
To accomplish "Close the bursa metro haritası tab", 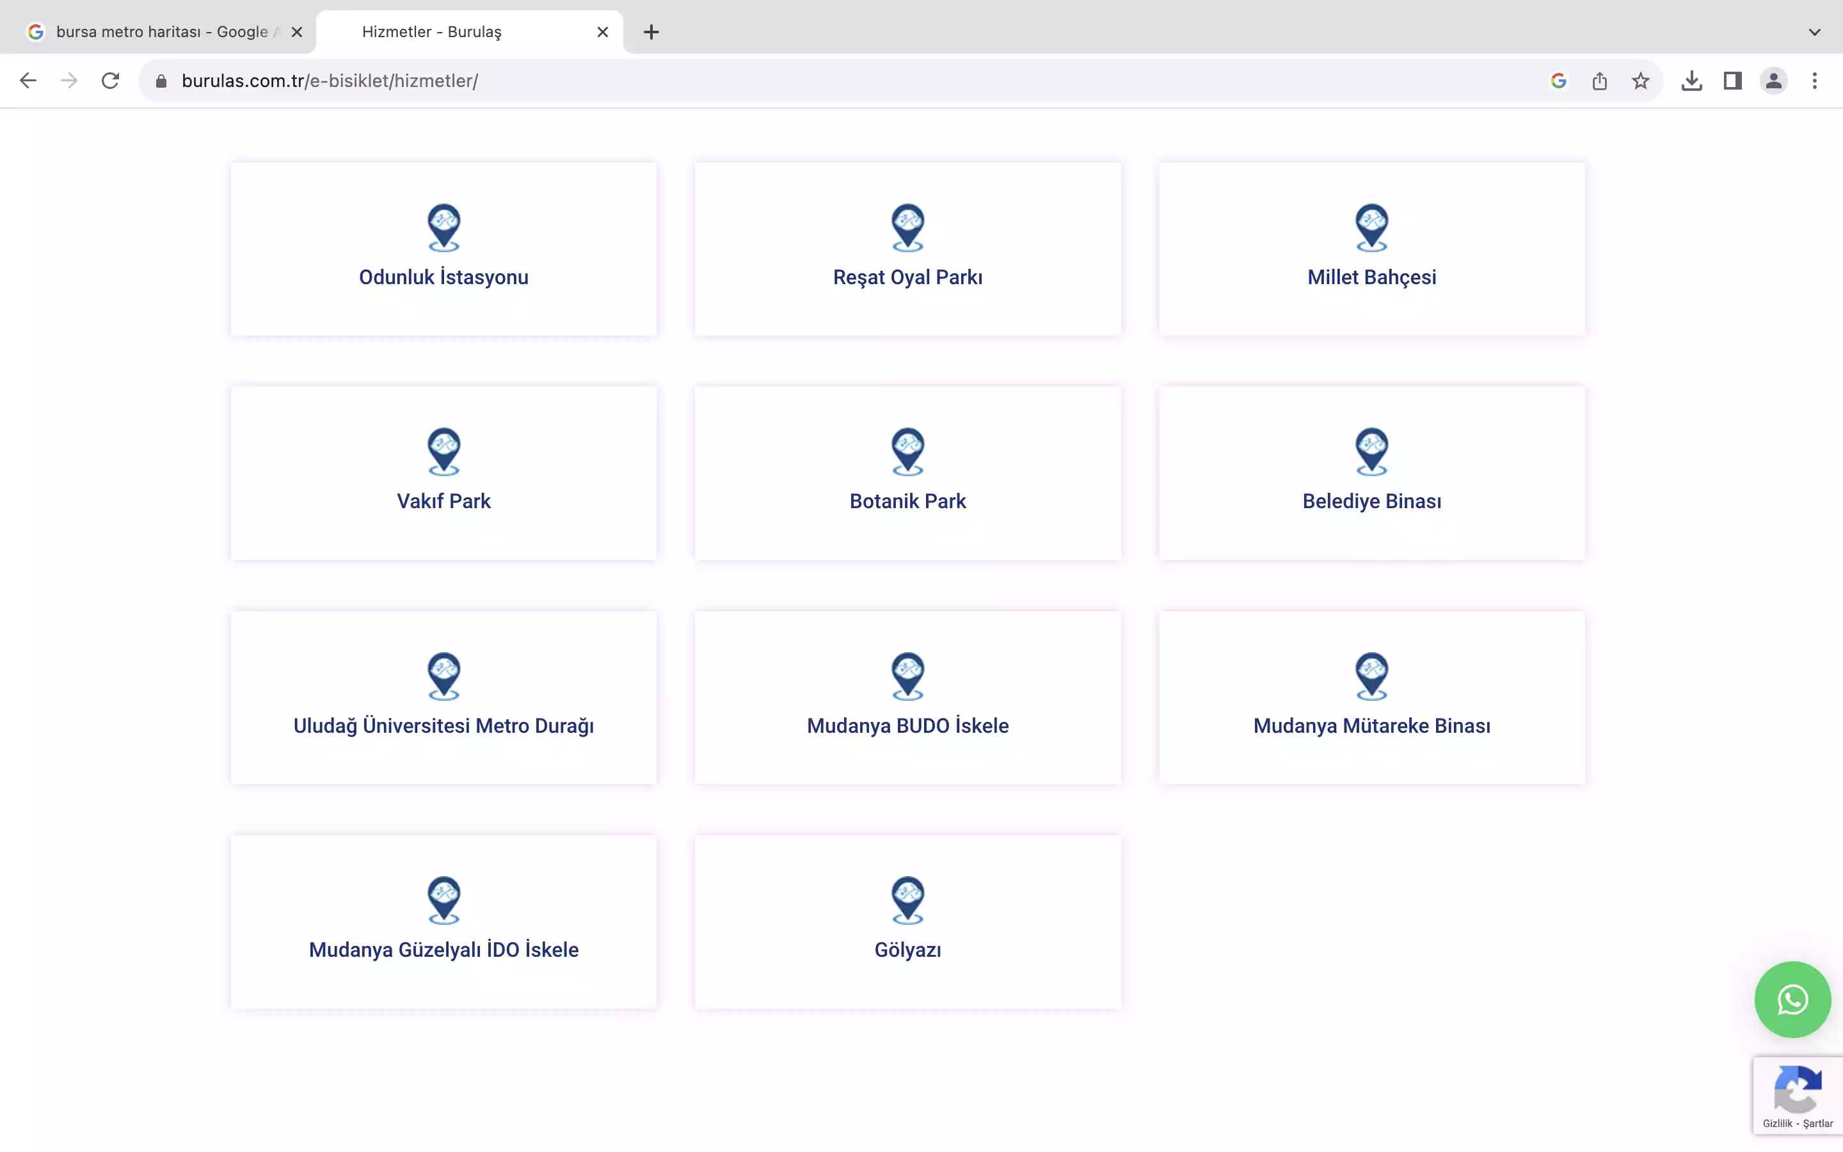I will point(297,32).
